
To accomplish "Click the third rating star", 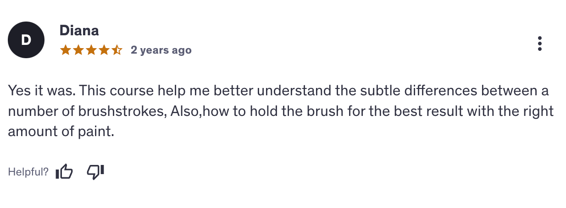I will (91, 50).
